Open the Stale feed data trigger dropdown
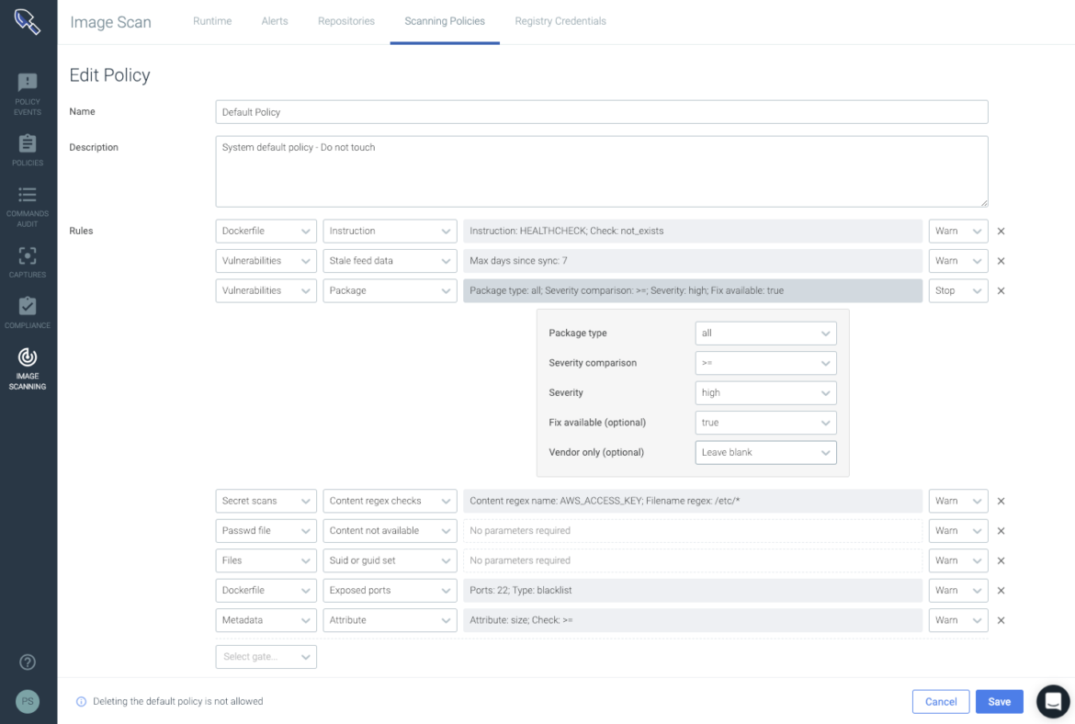 tap(390, 261)
